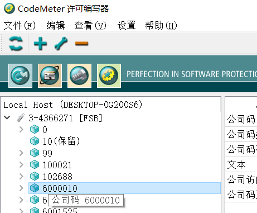Open the 编辑 menu
257x213 pixels.
coord(56,25)
